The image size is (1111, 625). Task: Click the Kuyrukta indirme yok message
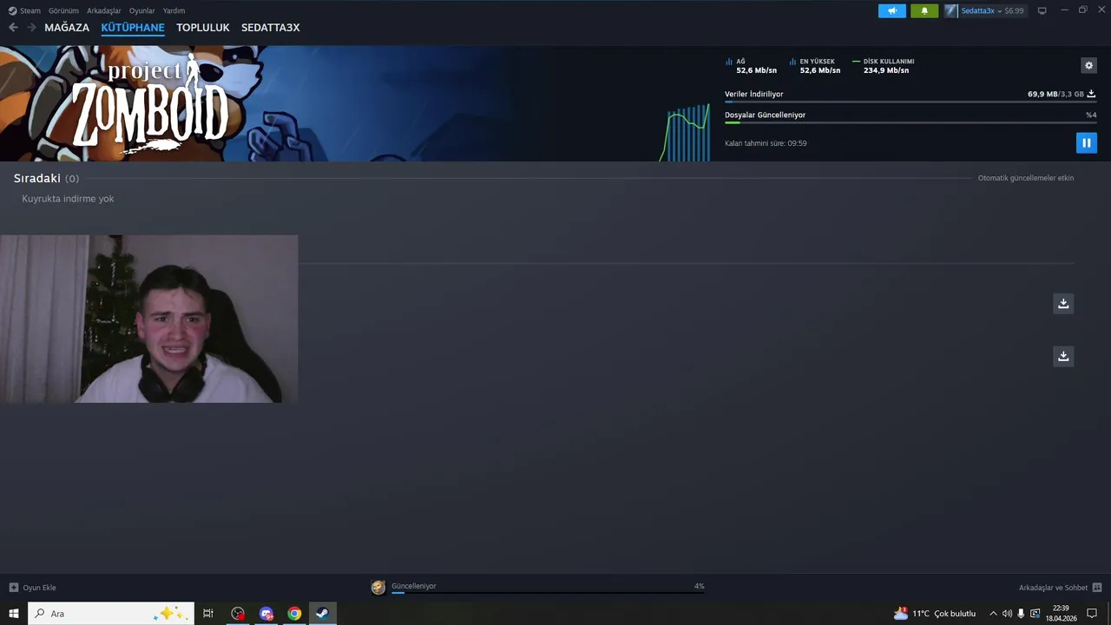(68, 199)
